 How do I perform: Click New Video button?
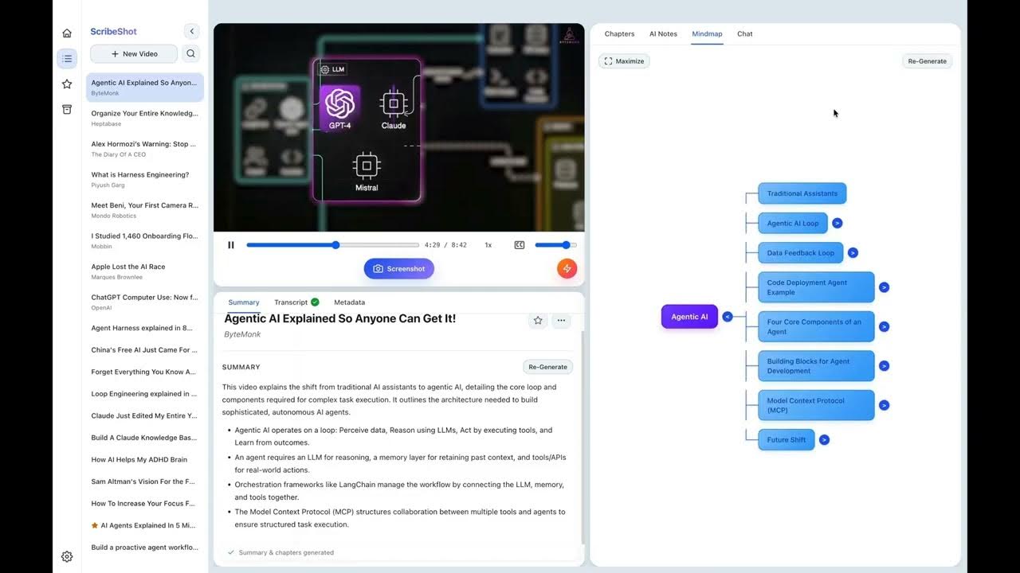[134, 54]
